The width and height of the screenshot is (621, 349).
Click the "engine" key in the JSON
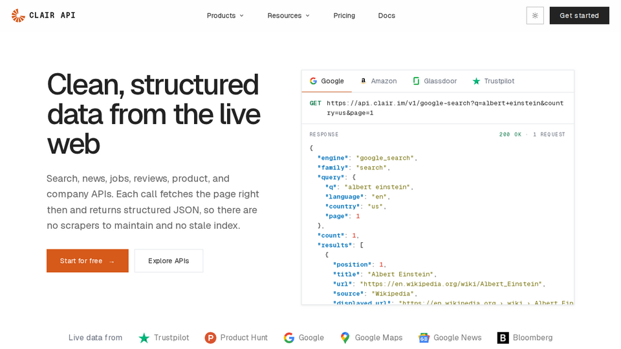332,158
